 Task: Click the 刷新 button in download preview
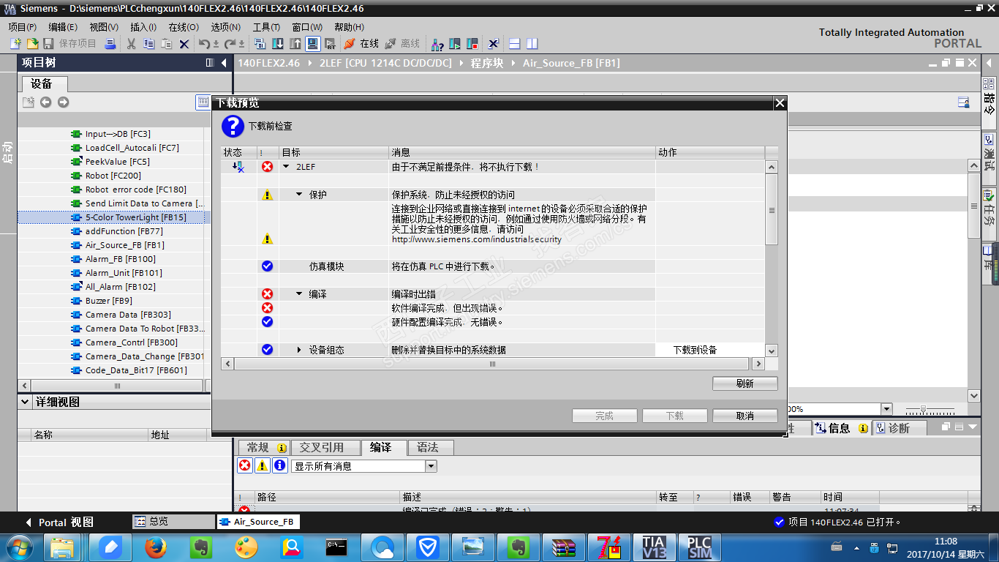(745, 383)
